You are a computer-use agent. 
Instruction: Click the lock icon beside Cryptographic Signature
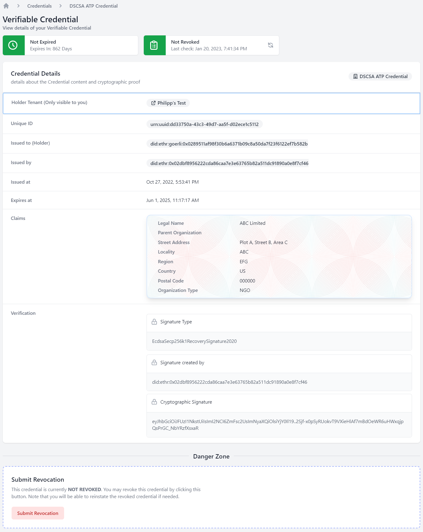(x=154, y=402)
